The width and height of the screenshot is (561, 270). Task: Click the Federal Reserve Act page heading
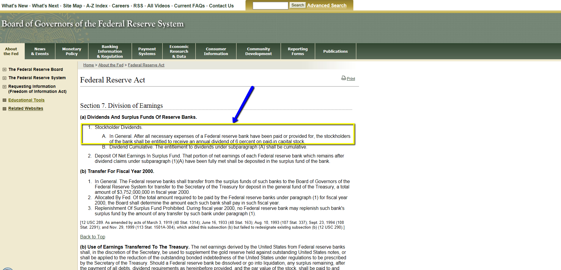(x=113, y=80)
